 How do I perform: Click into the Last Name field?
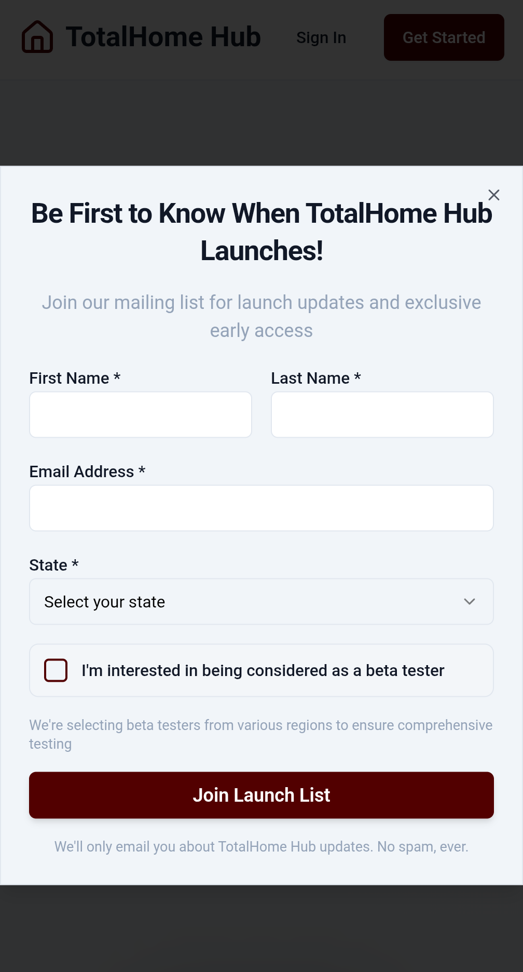(x=382, y=415)
